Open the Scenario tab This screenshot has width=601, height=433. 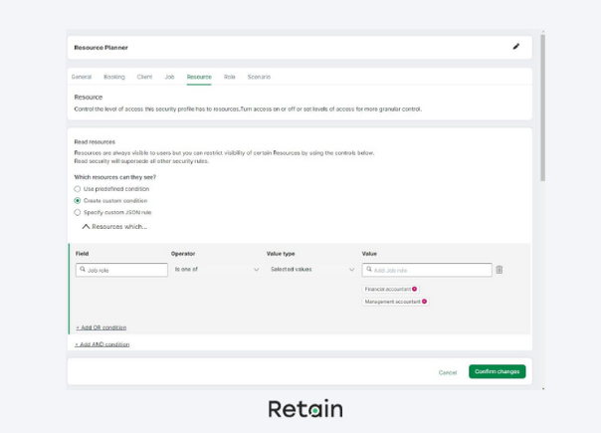(x=259, y=77)
